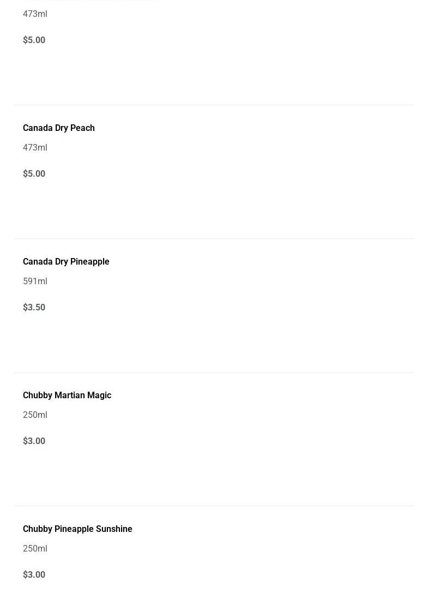Open Chubby Martian Magic drink listing
This screenshot has height=599, width=428.
67,396
